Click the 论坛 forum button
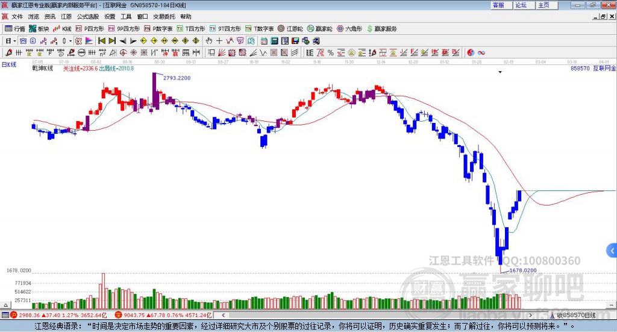This screenshot has width=617, height=332. 524,5
